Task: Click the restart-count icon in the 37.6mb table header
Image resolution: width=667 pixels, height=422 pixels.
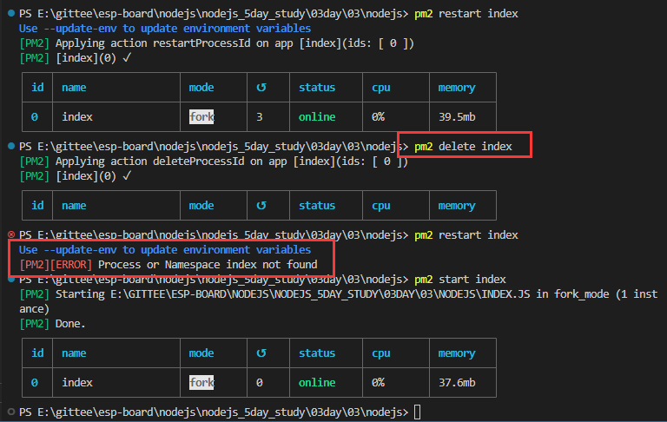Action: point(262,353)
